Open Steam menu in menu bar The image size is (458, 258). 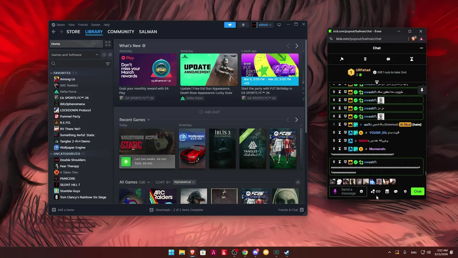pos(58,25)
